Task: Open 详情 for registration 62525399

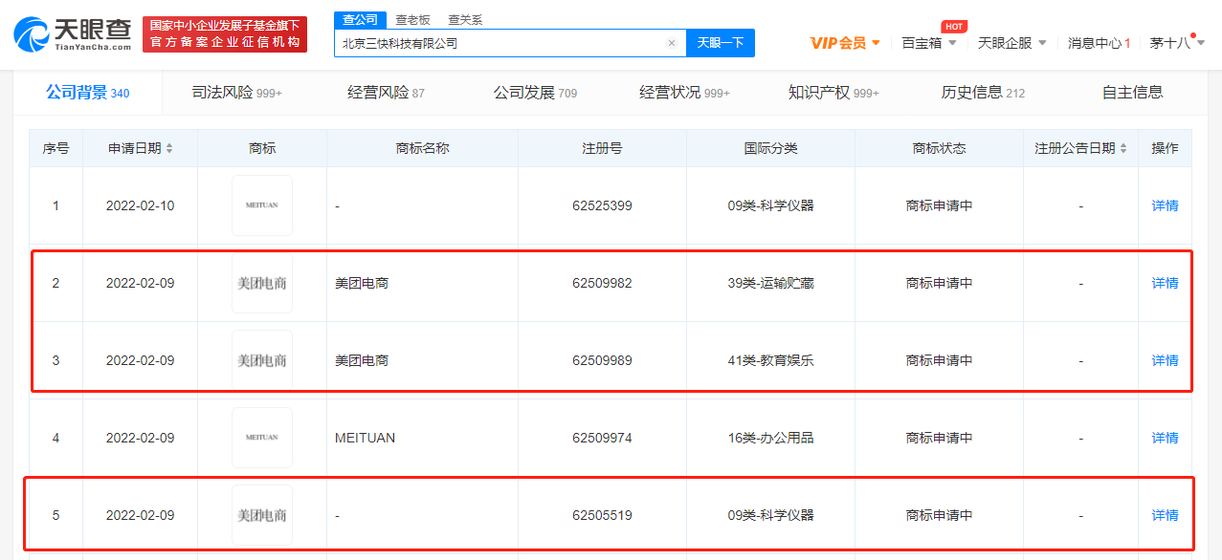Action: point(1165,205)
